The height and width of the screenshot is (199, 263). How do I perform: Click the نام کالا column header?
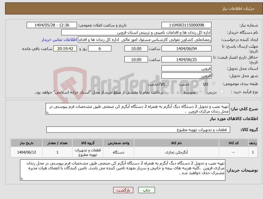tap(176, 143)
